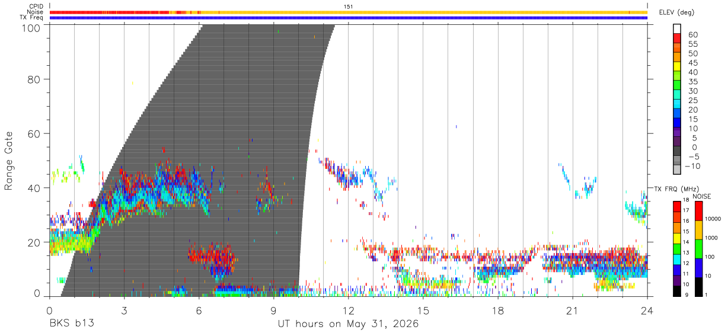Select the red segment of ELEV colorbar
The image size is (728, 336).
(677, 39)
